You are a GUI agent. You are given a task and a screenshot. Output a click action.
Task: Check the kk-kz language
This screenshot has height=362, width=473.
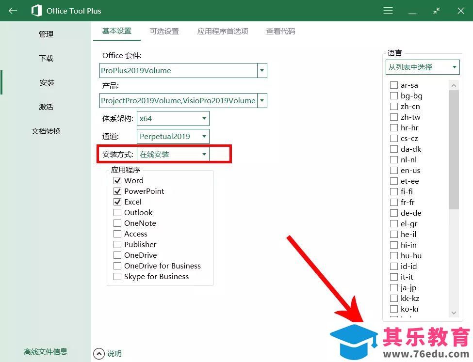tap(393, 298)
